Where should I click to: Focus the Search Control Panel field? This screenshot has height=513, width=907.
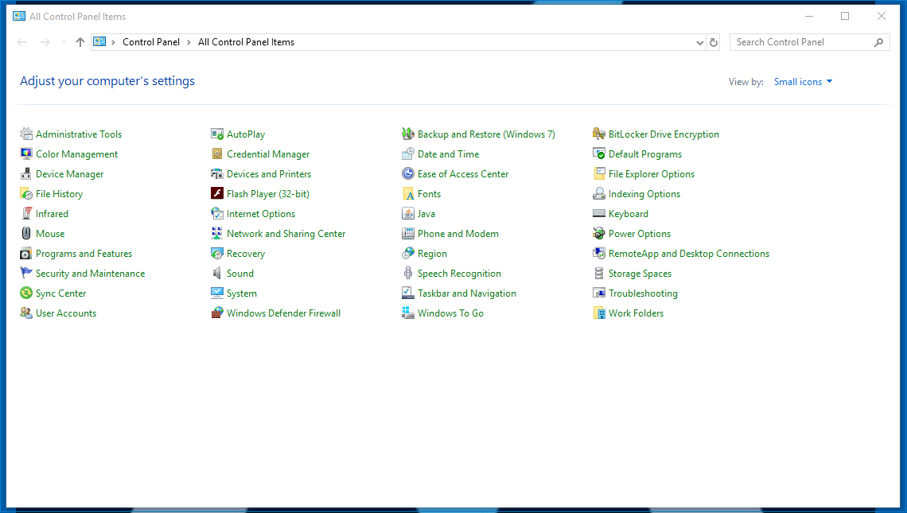809,42
